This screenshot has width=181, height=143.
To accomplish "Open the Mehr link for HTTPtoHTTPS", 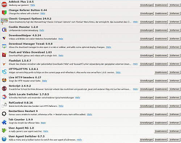I will [x=118, y=72].
